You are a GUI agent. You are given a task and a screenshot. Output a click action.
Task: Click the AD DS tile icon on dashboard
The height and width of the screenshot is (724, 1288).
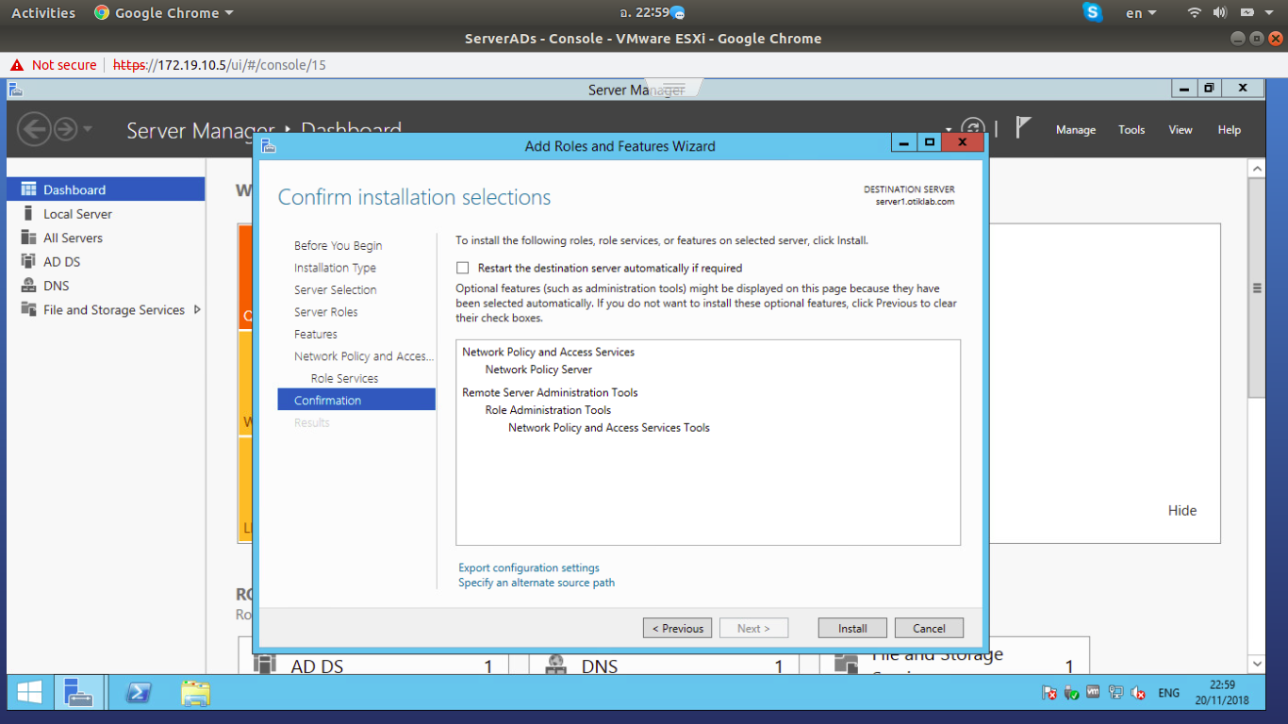coord(265,666)
